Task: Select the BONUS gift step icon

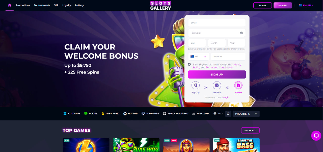Action: click(x=238, y=85)
